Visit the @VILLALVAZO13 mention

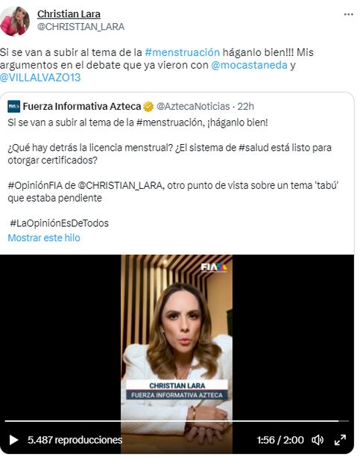point(40,78)
